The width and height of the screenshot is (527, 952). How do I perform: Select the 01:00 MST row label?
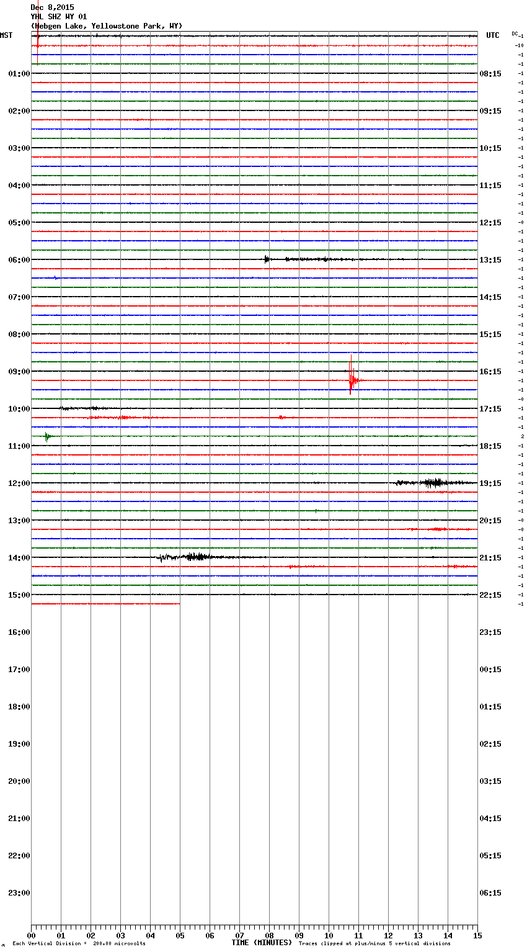tap(19, 74)
